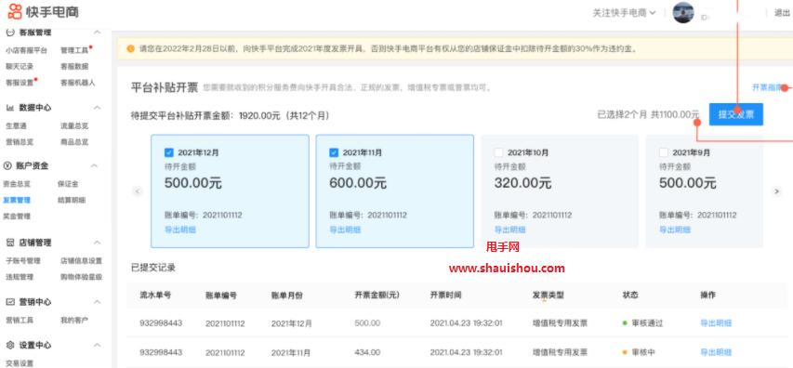The height and width of the screenshot is (368, 793).
Task: Select the 2021年9月 500.00元 bill card
Action: coord(705,191)
